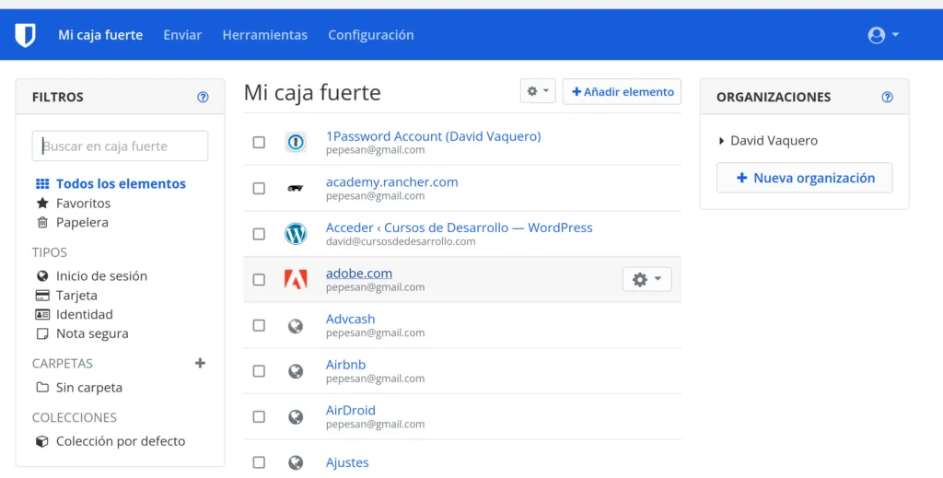The height and width of the screenshot is (478, 943).
Task: Click the Bitwarden shield logo
Action: click(x=25, y=35)
